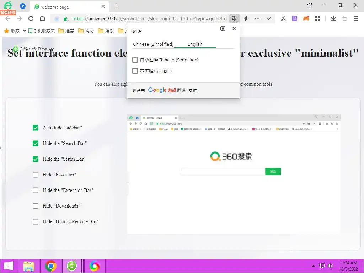
Task: Check the 不再弹出此窗口 checkbox
Action: point(135,71)
